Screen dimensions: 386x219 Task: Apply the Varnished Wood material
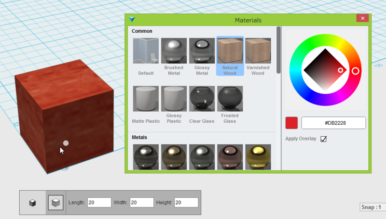(x=258, y=51)
